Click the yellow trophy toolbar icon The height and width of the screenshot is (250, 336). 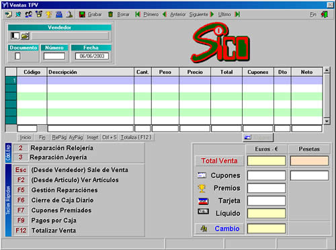coord(49,14)
